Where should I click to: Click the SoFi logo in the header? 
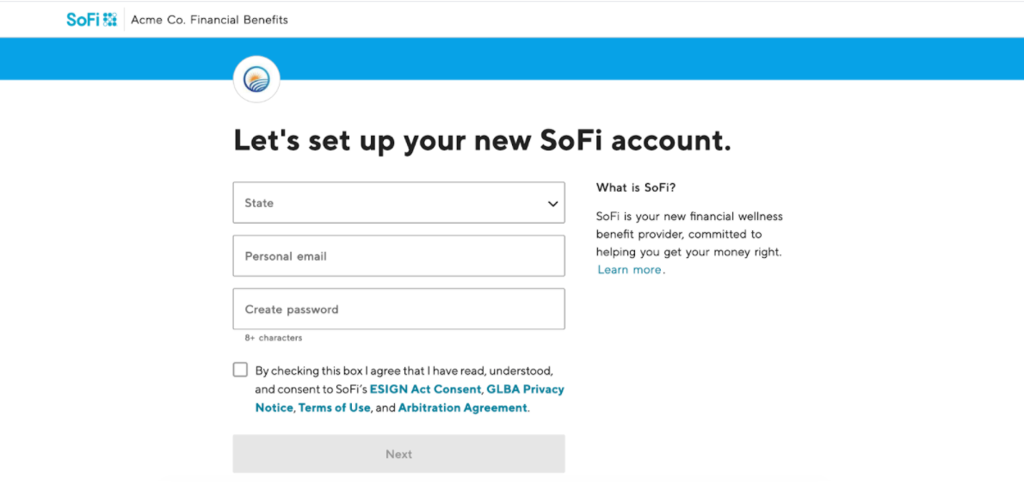coord(83,19)
